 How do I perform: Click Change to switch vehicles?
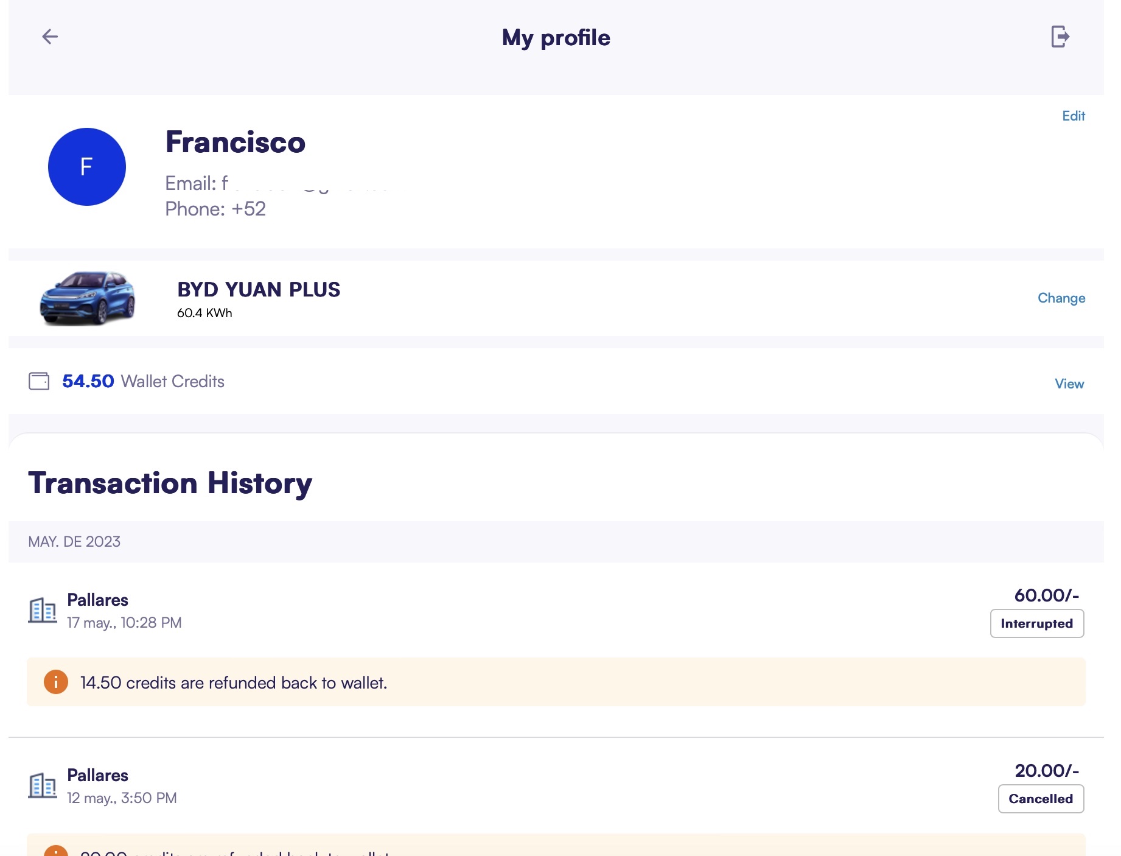coord(1061,298)
